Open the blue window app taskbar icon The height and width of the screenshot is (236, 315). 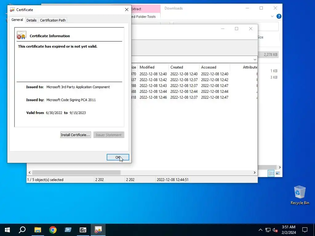(x=68, y=230)
